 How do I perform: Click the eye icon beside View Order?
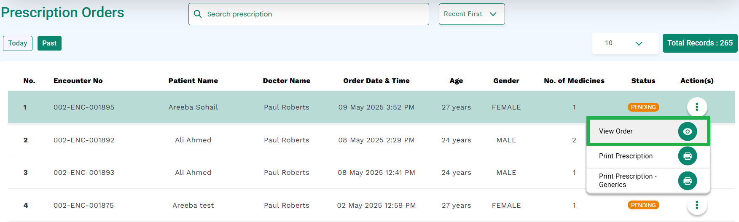coord(687,131)
